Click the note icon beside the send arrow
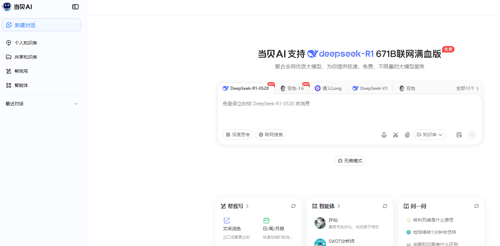 coord(459,135)
